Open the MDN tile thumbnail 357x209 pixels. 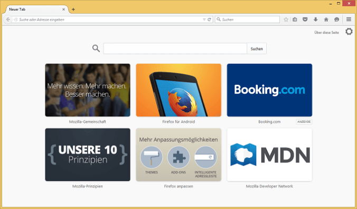(269, 155)
